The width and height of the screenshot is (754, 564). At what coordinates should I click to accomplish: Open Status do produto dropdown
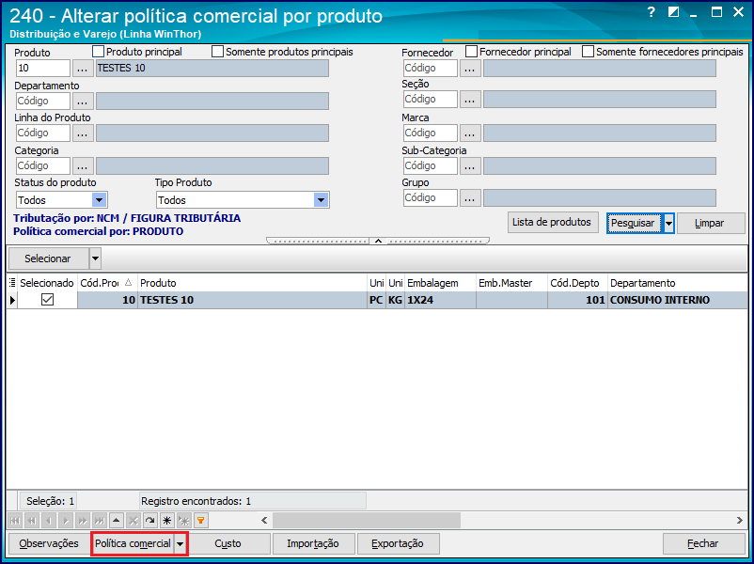tap(100, 200)
